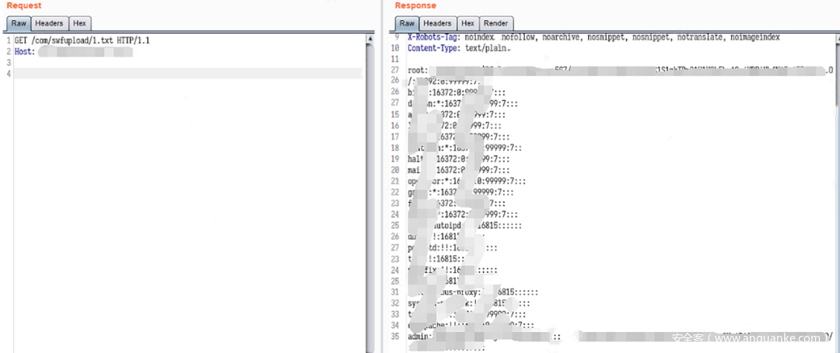Select the Raw tab in Request panel
Image resolution: width=840 pixels, height=353 pixels.
coord(19,23)
